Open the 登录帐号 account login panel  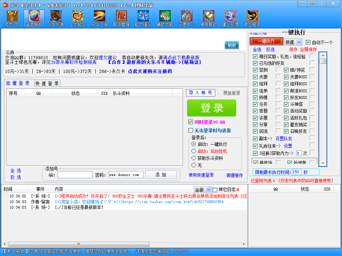pos(34,18)
